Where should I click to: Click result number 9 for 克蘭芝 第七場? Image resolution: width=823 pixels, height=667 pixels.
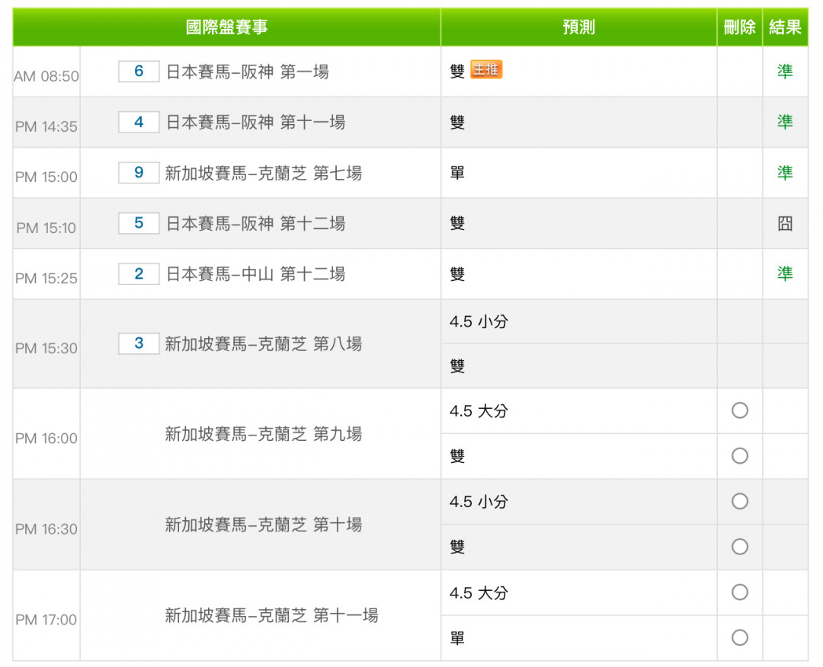click(139, 173)
